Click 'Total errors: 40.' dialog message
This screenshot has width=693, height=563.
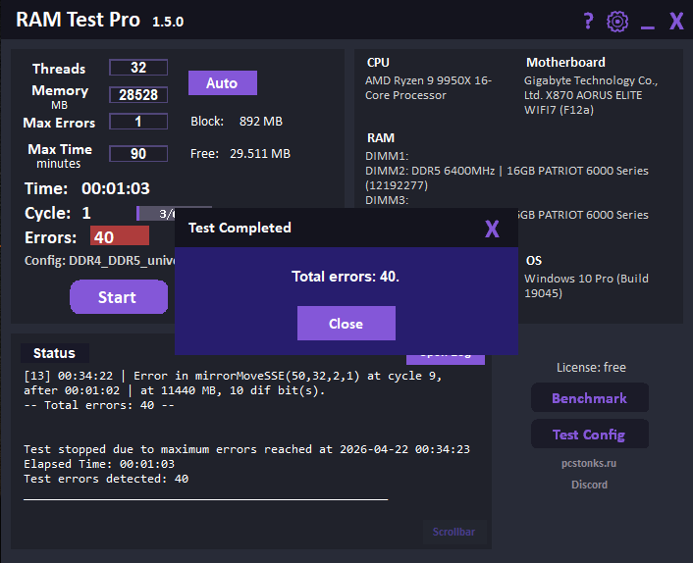coord(346,277)
